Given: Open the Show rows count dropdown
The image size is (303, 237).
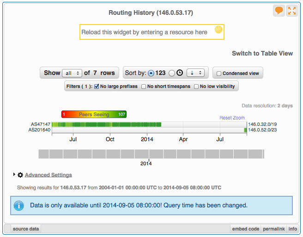Looking at the screenshot, I should coord(72,73).
